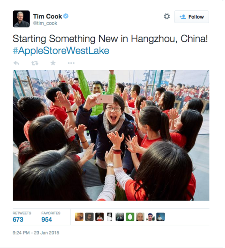
Task: Follow Tim Cook
Action: tap(191, 17)
